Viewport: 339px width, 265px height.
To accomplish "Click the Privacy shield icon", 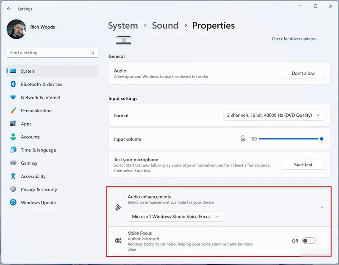I will [13, 189].
